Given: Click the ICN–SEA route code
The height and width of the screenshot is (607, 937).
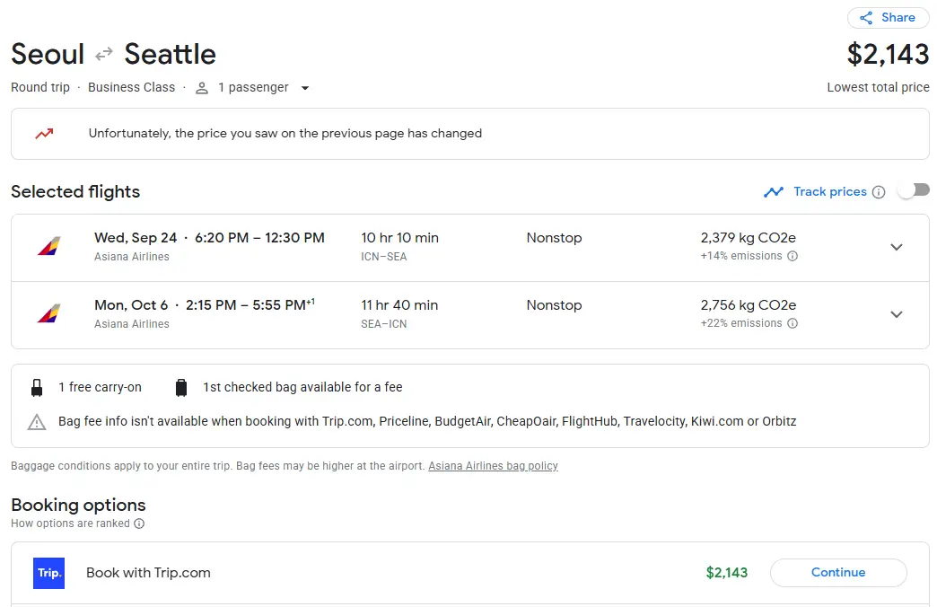Looking at the screenshot, I should coord(383,257).
